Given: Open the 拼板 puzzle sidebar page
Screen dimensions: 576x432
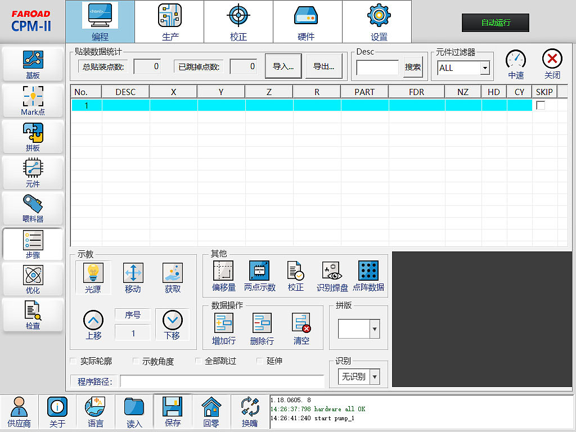Looking at the screenshot, I should tap(33, 137).
